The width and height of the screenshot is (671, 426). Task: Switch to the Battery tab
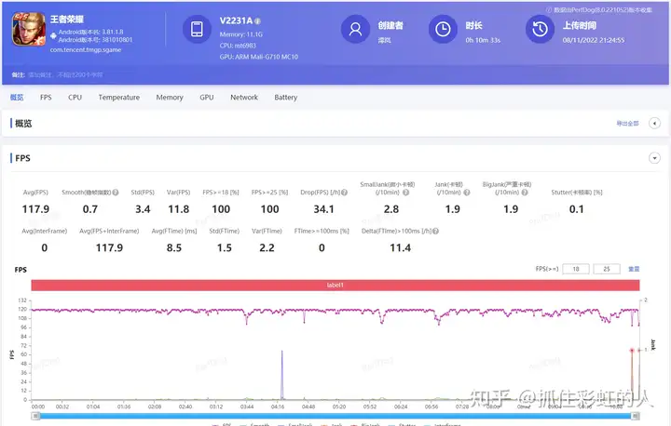click(x=286, y=98)
